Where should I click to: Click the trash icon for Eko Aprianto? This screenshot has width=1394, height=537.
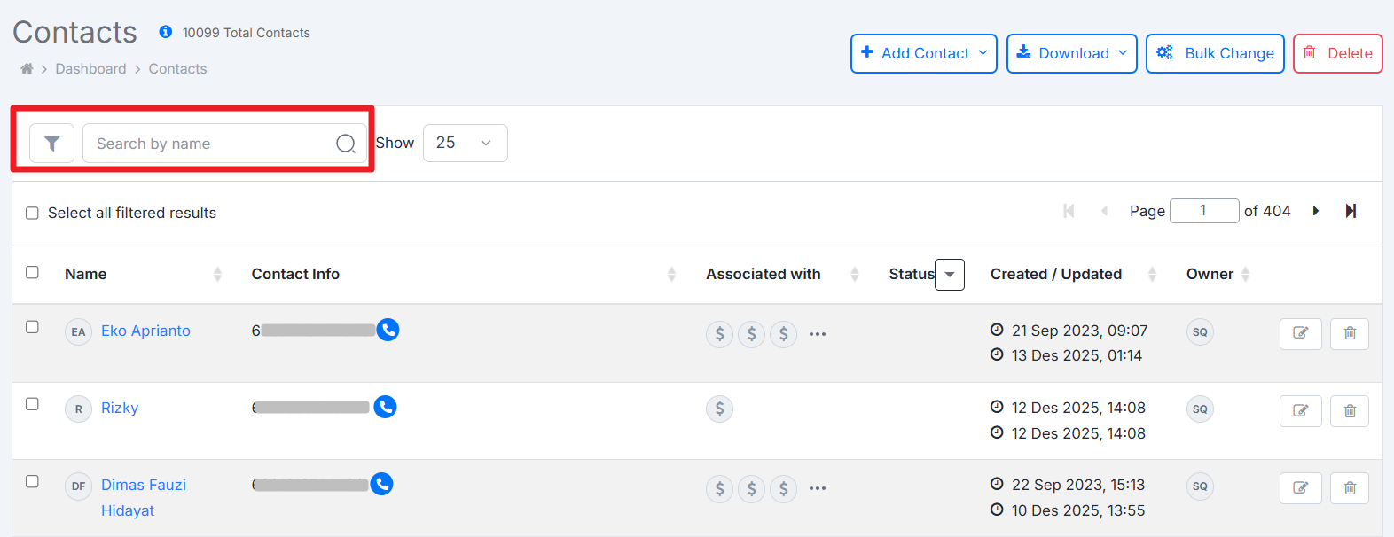pos(1349,333)
